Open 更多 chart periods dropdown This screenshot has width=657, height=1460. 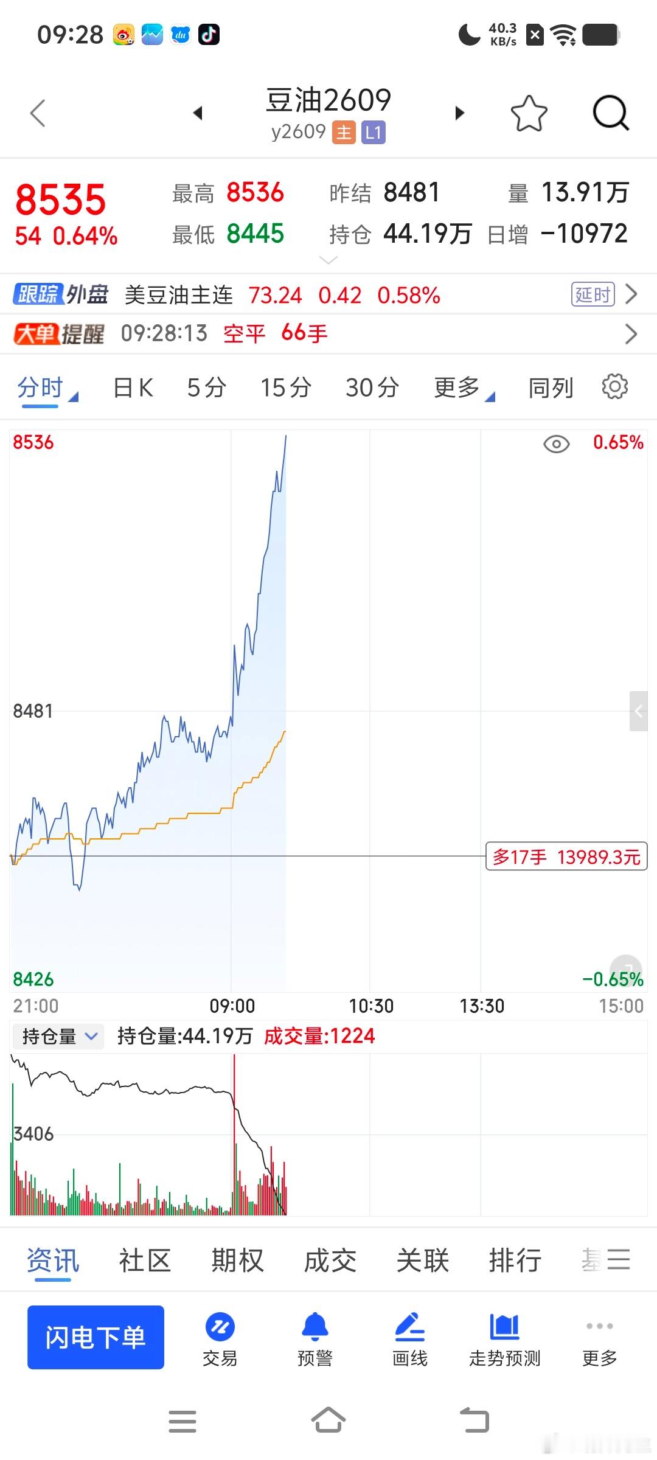[464, 388]
